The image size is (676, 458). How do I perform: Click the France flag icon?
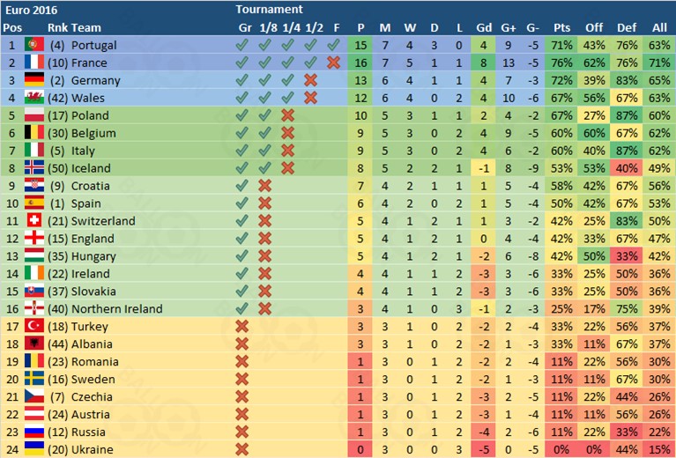click(34, 63)
